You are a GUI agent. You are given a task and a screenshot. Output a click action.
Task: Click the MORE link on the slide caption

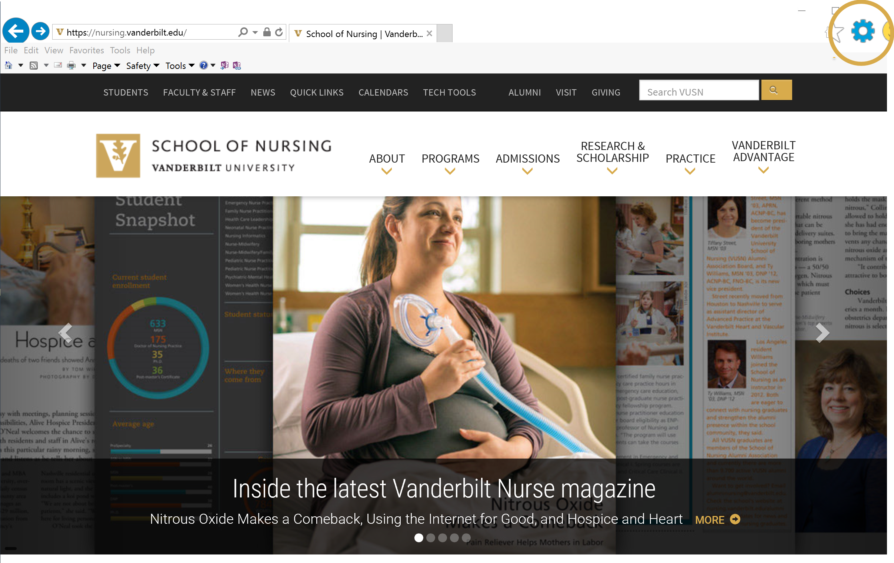(710, 520)
